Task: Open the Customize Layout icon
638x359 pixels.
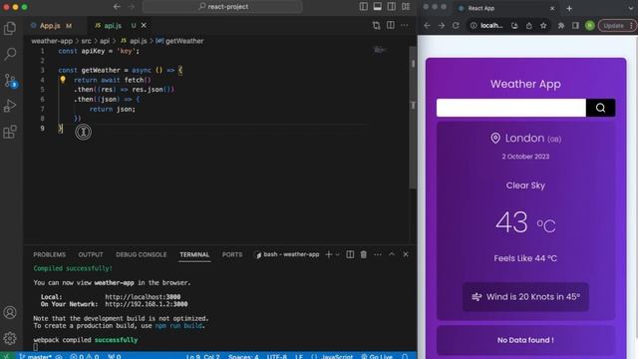Action: click(406, 7)
